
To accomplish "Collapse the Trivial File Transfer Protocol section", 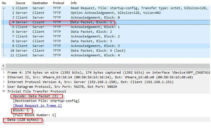I will tap(3, 91).
